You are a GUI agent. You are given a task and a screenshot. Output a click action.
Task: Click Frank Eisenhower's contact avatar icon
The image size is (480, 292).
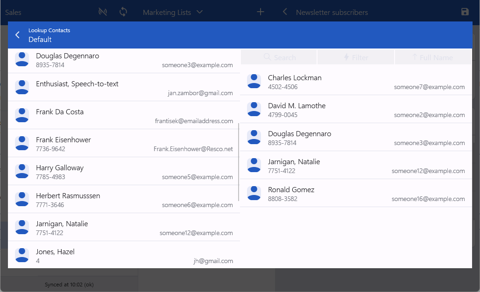click(x=22, y=143)
